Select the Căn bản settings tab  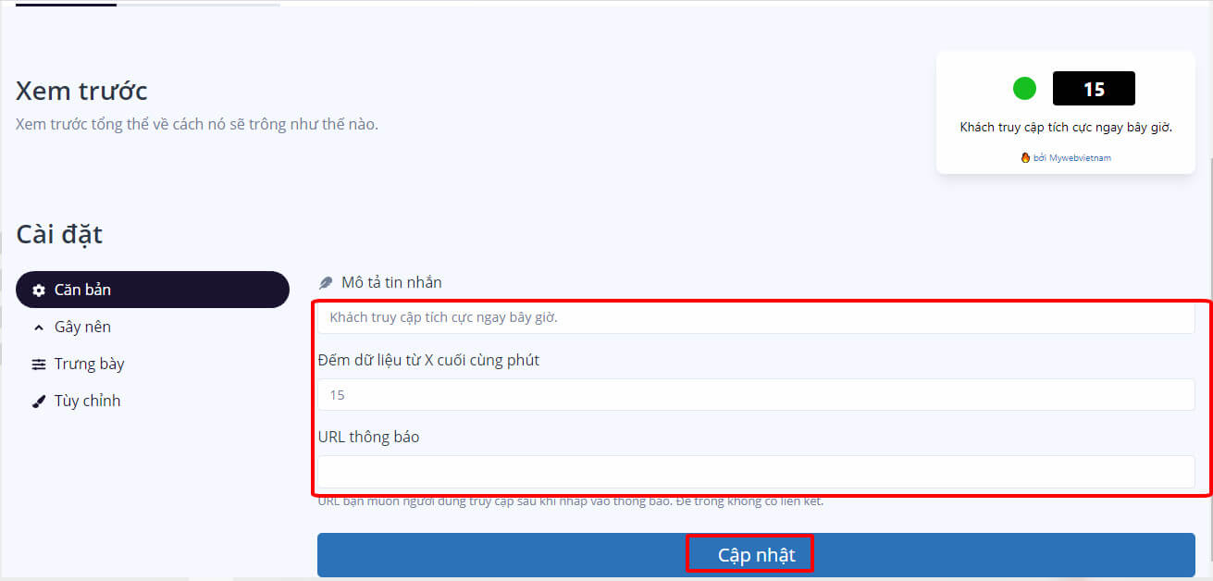153,290
